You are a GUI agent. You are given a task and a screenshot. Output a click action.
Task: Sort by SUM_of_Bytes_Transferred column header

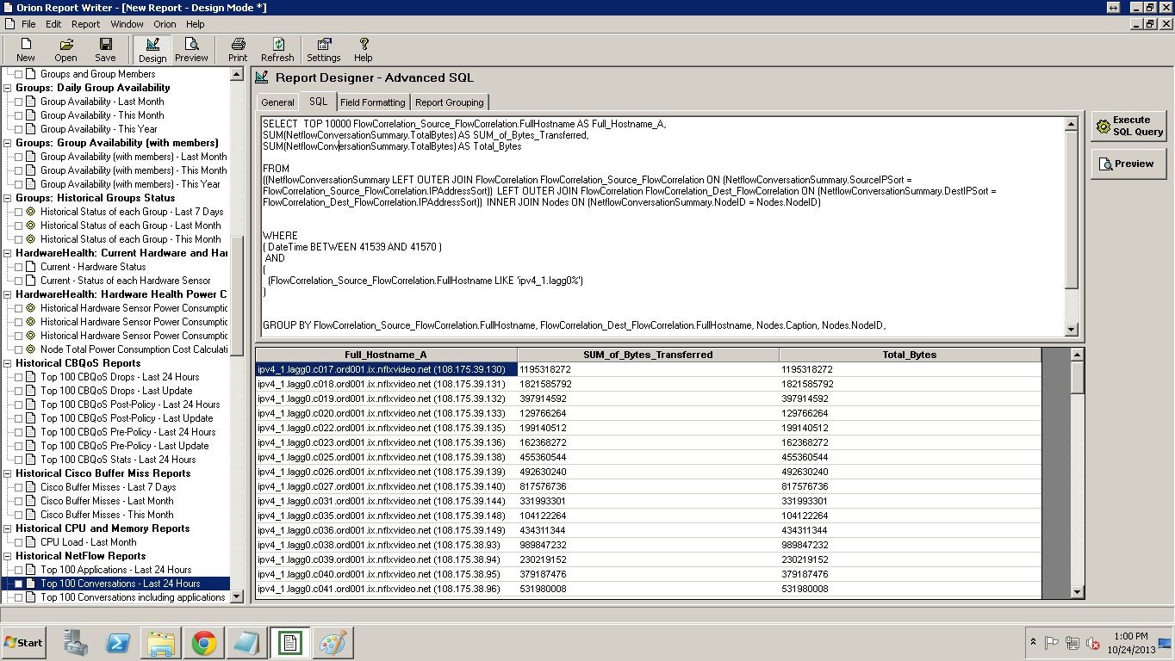pos(648,355)
